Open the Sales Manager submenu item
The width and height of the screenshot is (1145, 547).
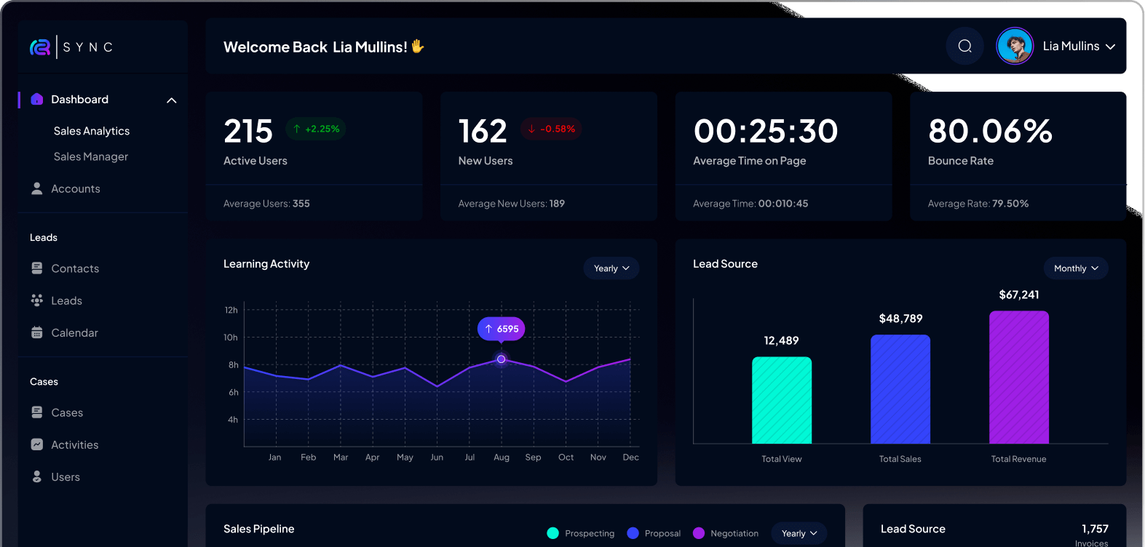(91, 156)
